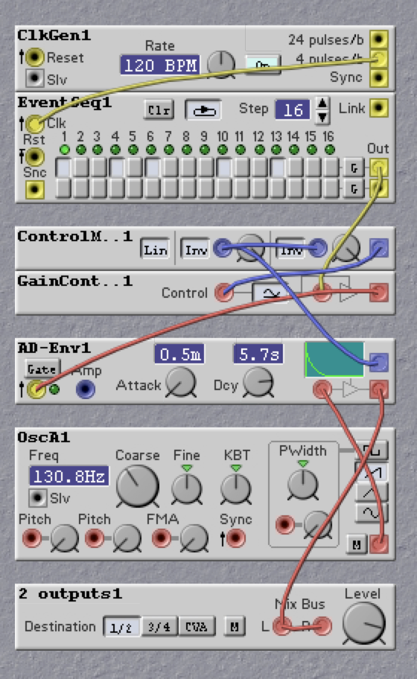This screenshot has height=679, width=417.
Task: Click the outputs Level knob
Action: (x=363, y=622)
